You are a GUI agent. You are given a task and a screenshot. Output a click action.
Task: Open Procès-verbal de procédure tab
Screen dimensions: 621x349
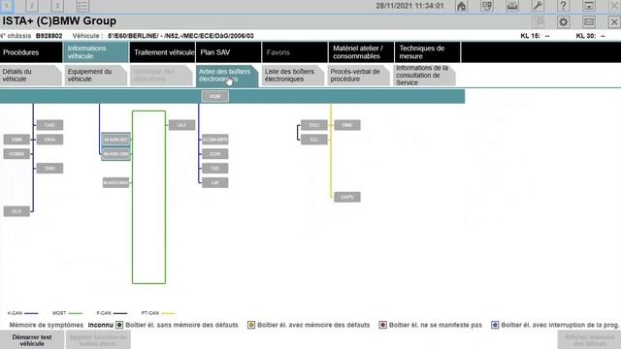click(358, 76)
